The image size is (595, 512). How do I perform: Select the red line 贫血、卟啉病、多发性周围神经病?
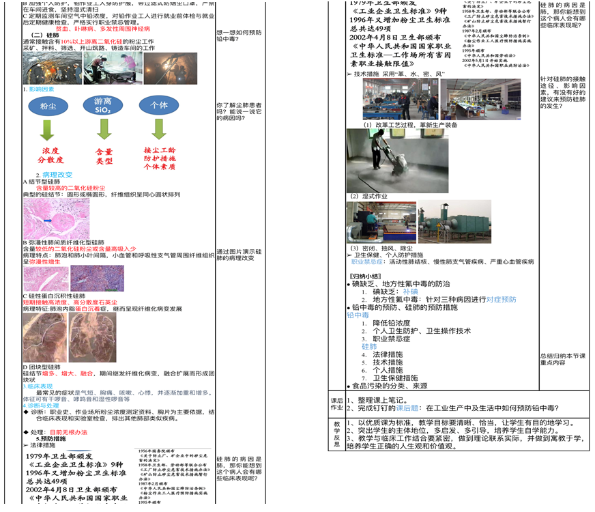point(103,29)
